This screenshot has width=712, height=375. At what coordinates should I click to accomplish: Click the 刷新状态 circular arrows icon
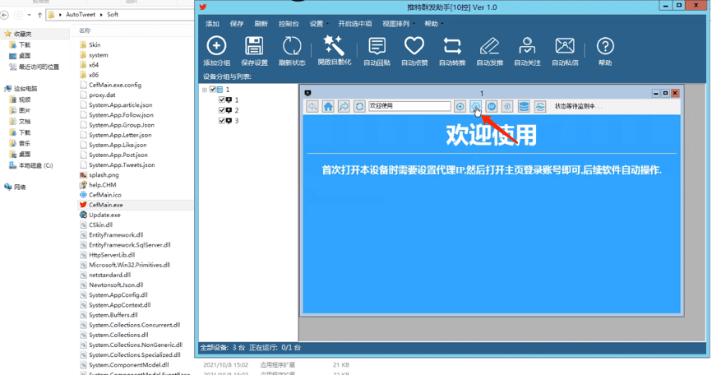pyautogui.click(x=292, y=46)
